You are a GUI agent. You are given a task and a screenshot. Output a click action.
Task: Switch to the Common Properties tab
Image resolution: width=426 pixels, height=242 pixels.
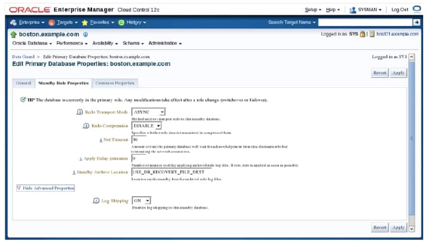(115, 83)
